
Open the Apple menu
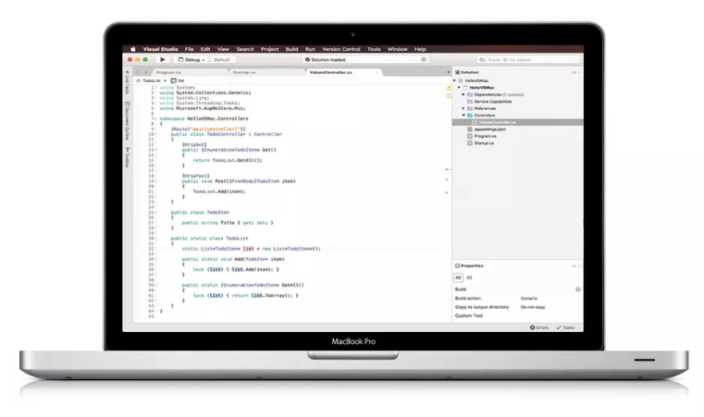tap(133, 49)
